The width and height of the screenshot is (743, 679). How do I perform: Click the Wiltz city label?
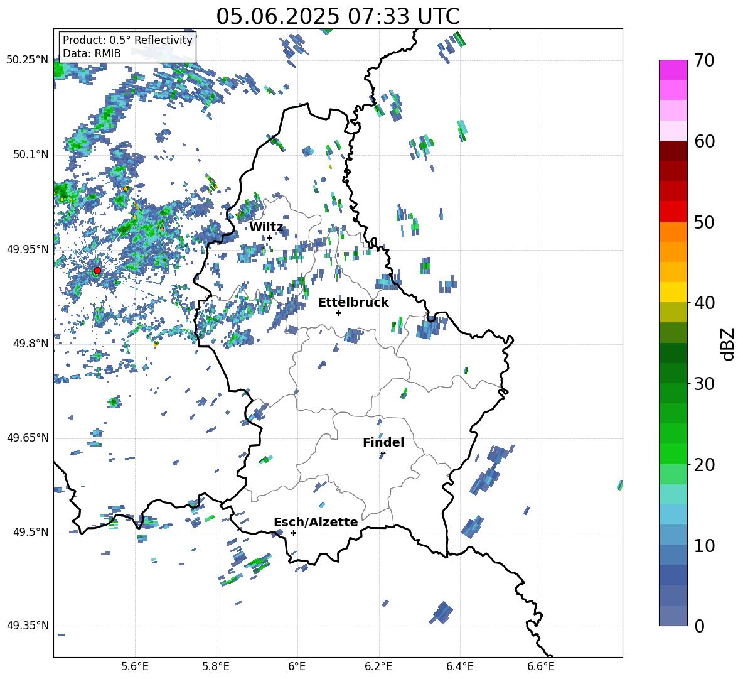(x=266, y=227)
